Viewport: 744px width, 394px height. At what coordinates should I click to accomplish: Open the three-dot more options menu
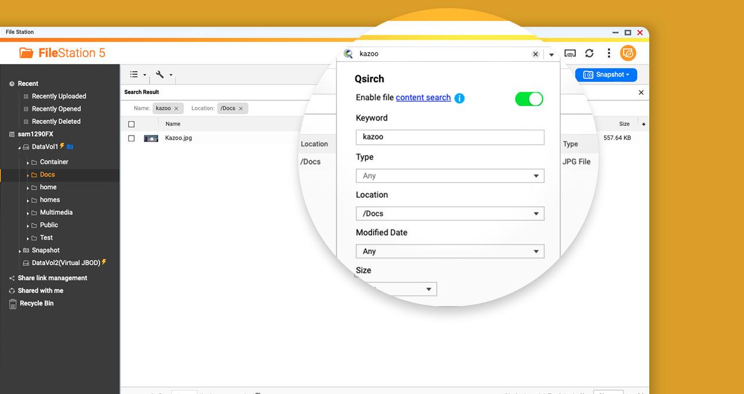pyautogui.click(x=609, y=54)
